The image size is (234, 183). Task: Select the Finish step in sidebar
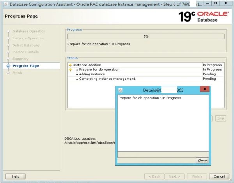[x=18, y=72]
